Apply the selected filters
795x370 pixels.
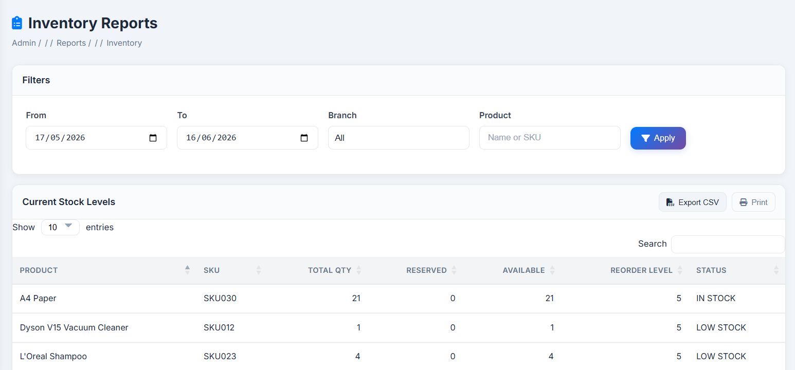coord(658,138)
